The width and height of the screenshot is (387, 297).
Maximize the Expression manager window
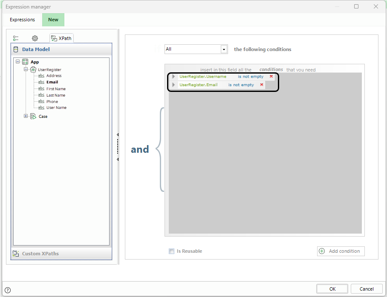[x=356, y=6]
